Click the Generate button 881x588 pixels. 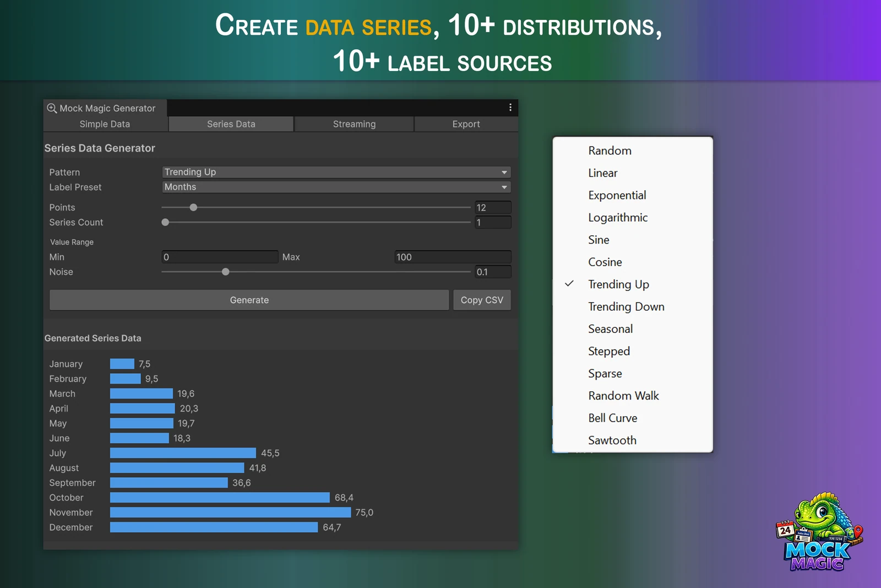point(249,300)
